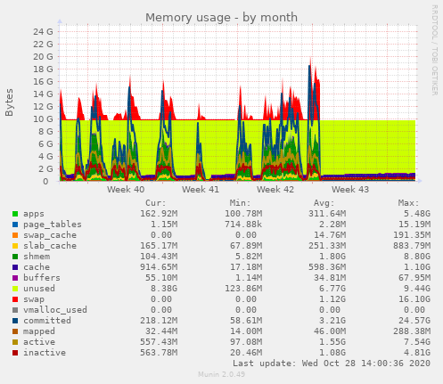Click the lime unused legend swatch

[15, 289]
